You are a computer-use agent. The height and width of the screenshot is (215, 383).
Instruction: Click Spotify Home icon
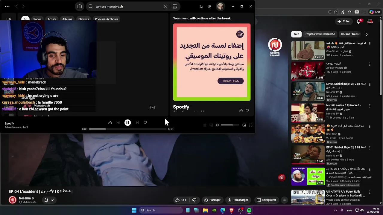(x=79, y=6)
